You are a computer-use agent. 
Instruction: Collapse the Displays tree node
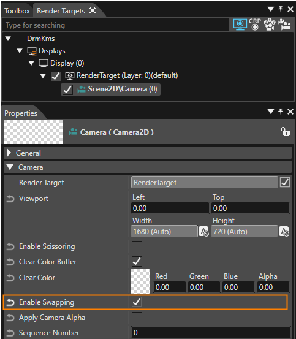click(x=20, y=51)
